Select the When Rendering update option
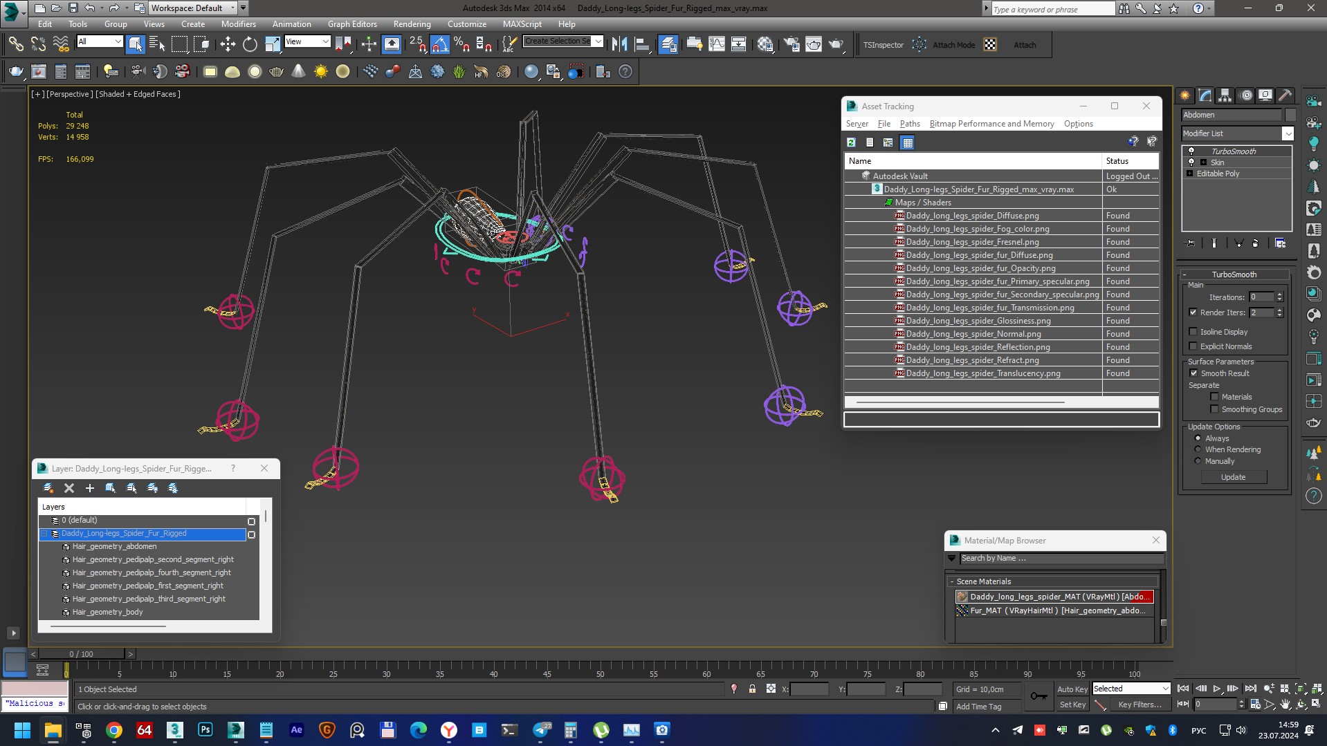 pyautogui.click(x=1198, y=449)
